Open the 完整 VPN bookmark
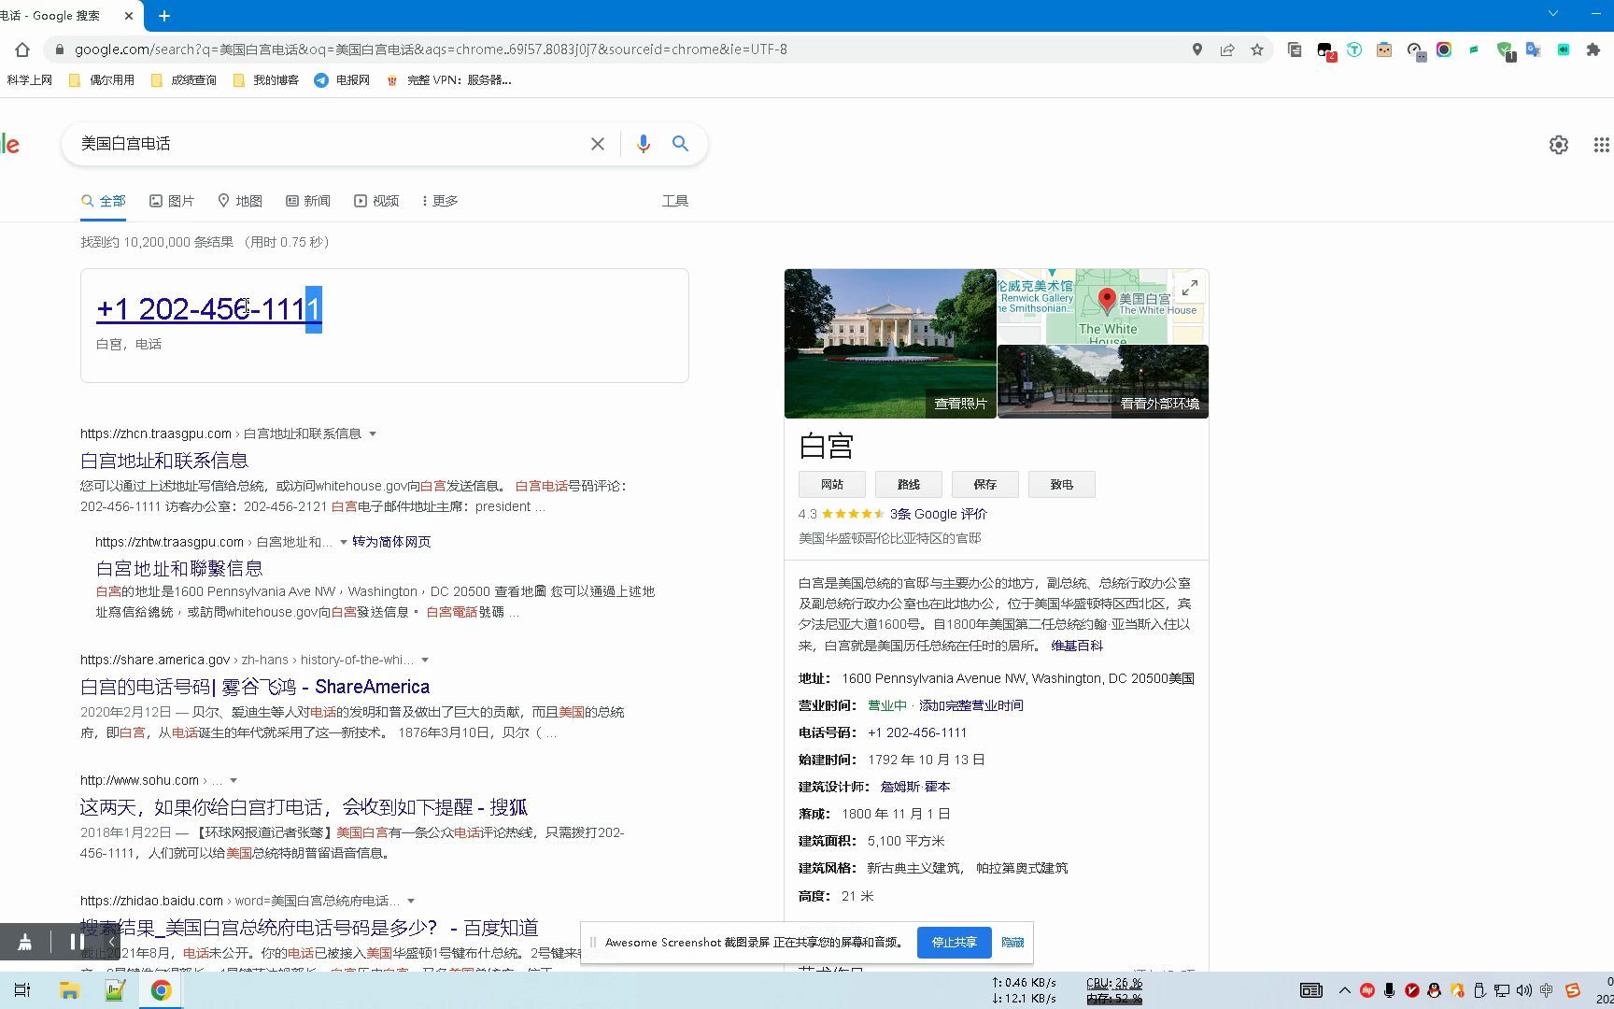Screen dimensions: 1614x1009 click(x=449, y=80)
